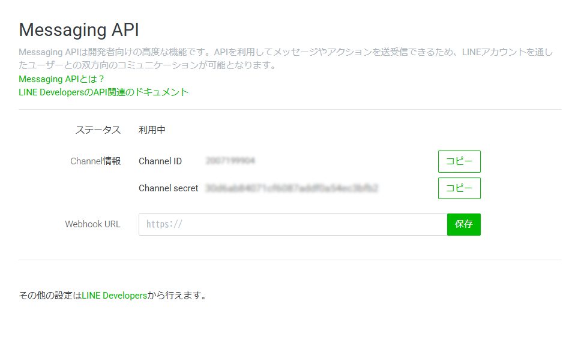Open LINE DevelopersのAPI関連のドキュメント link
The width and height of the screenshot is (575, 349).
pyautogui.click(x=103, y=92)
